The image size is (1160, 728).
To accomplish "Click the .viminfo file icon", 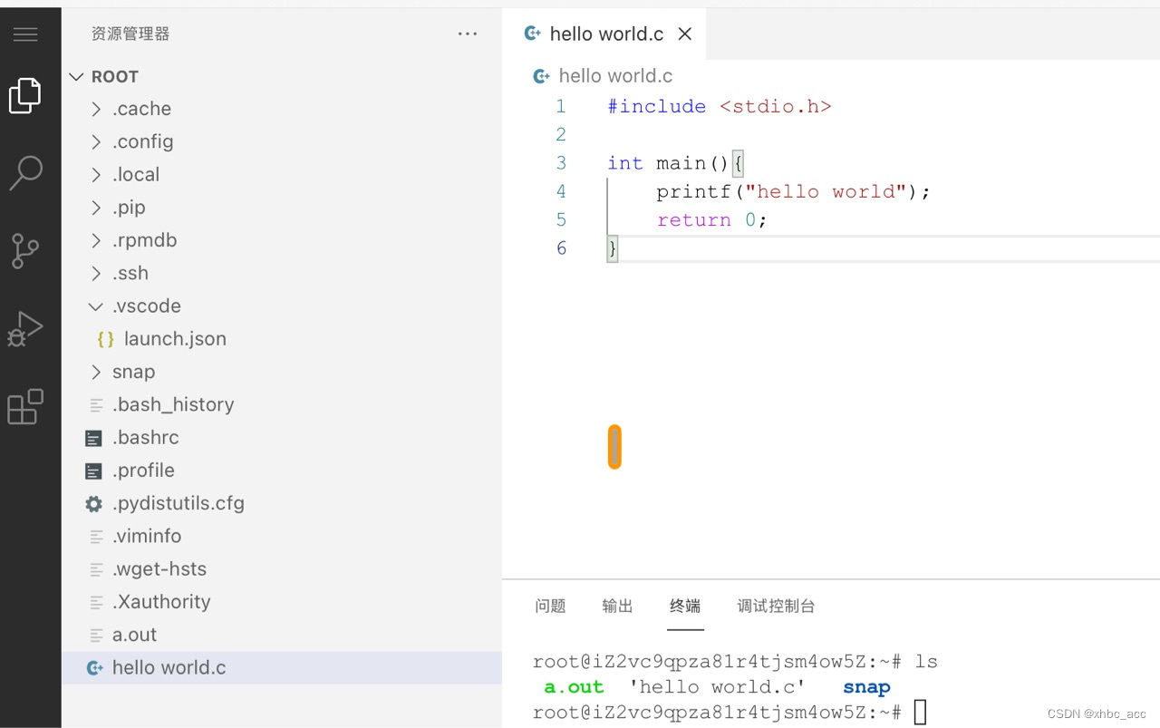I will point(96,537).
